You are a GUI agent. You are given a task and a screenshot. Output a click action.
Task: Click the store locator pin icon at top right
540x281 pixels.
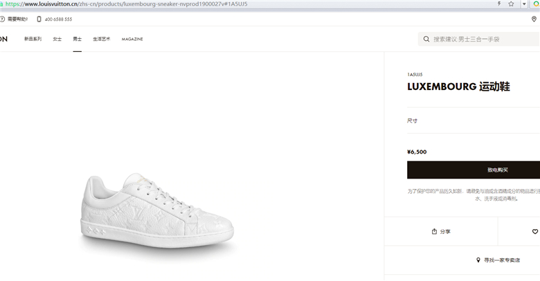[x=534, y=19]
